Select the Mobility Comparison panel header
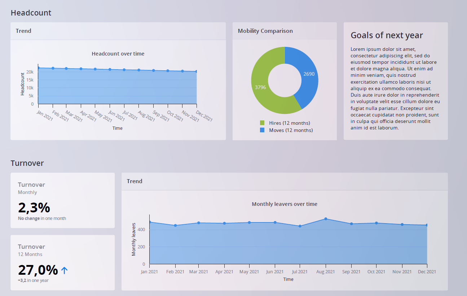 [265, 31]
